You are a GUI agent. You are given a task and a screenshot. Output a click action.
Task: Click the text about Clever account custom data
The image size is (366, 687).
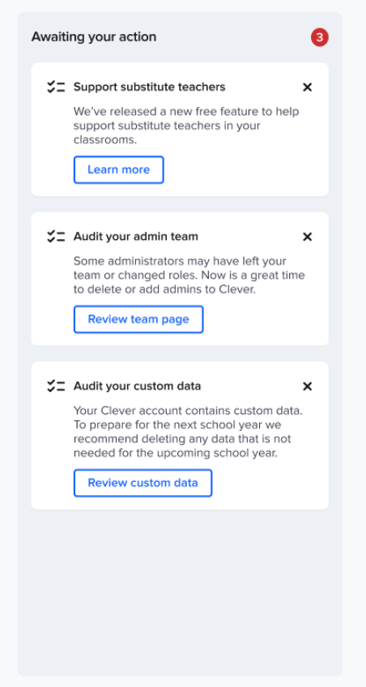[188, 432]
